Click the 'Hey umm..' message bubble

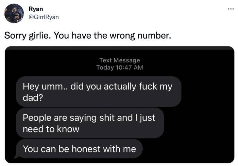tap(98, 91)
